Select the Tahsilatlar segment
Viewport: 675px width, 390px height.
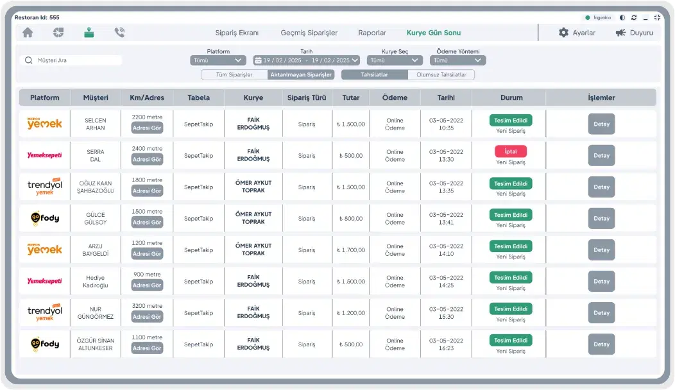(x=375, y=74)
